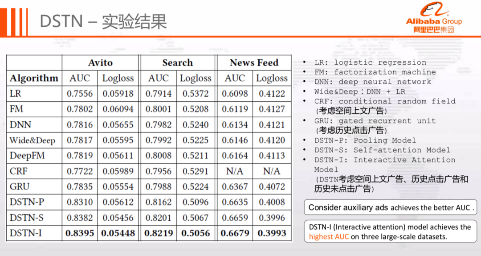Click the cell value 0.8382
Viewport: 481px width, 256px height.
click(80, 218)
